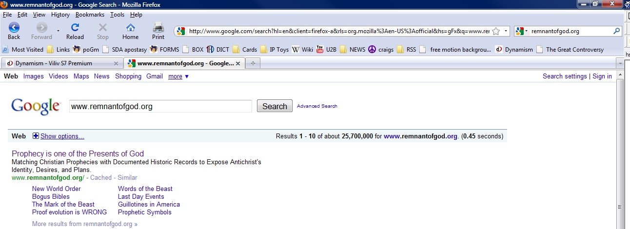Open the Tools menu
Screen dimensions: 630x229
pyautogui.click(x=118, y=15)
